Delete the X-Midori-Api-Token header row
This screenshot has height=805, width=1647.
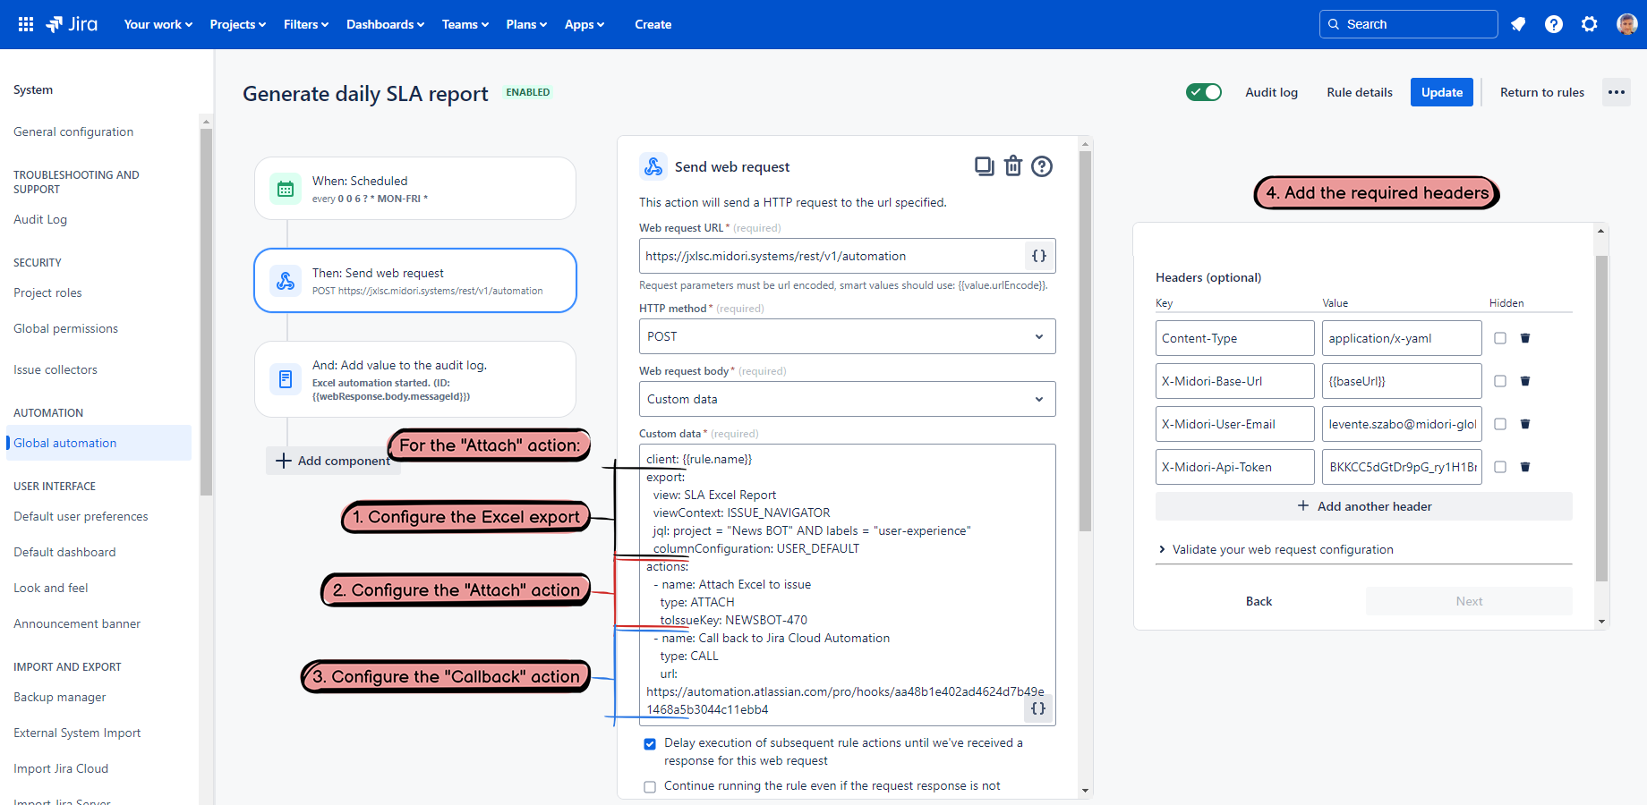coord(1525,467)
